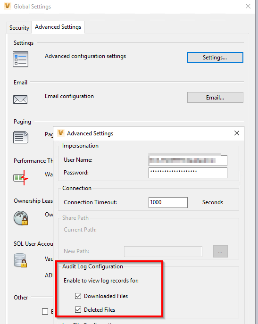This screenshot has width=258, height=324.
Task: Click the Paging documents icon
Action: [21, 137]
